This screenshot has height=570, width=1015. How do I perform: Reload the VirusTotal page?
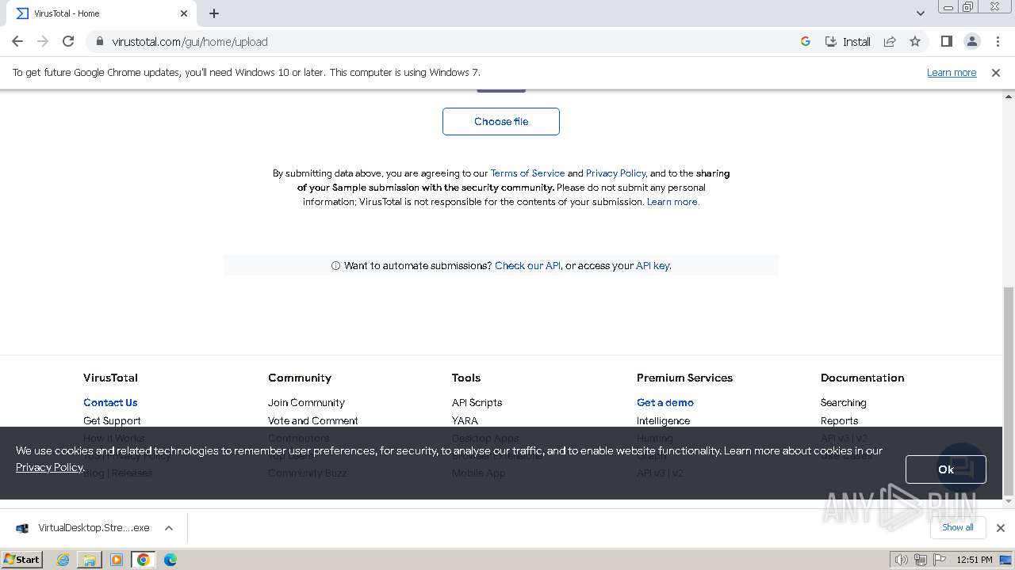68,41
